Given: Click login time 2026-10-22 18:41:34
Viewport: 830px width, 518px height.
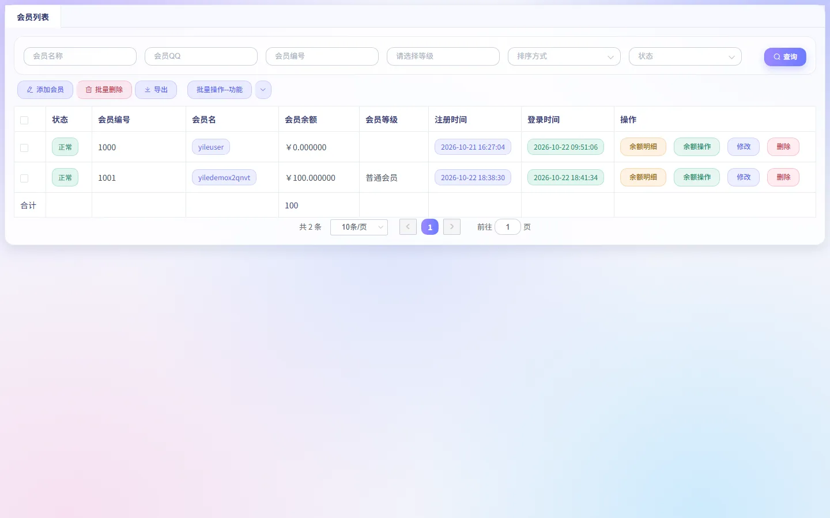Looking at the screenshot, I should [x=565, y=178].
